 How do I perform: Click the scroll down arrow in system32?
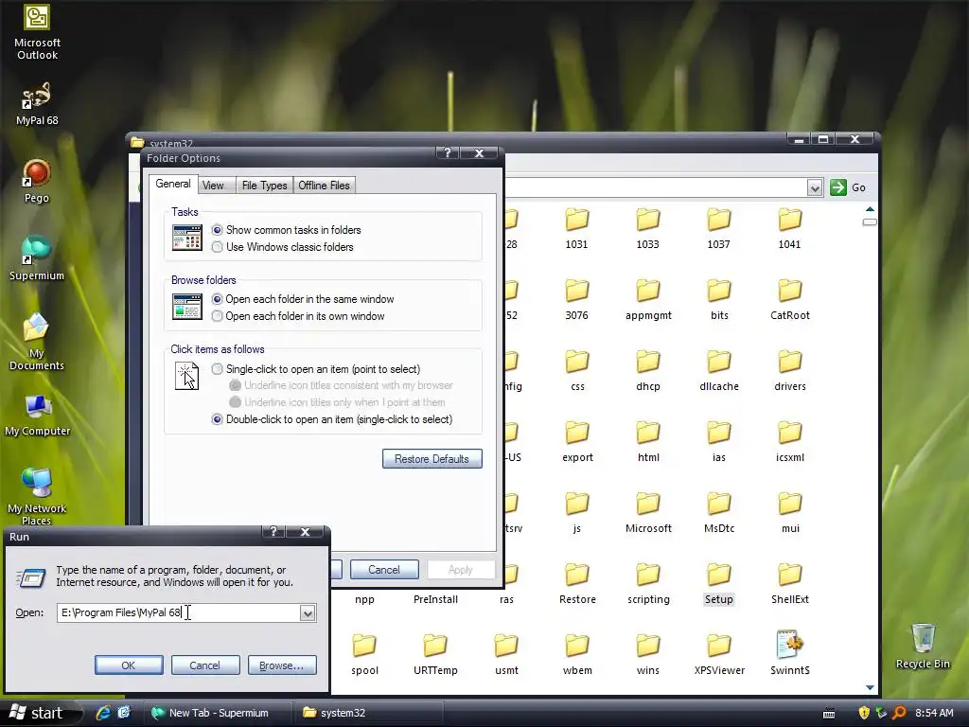[870, 687]
